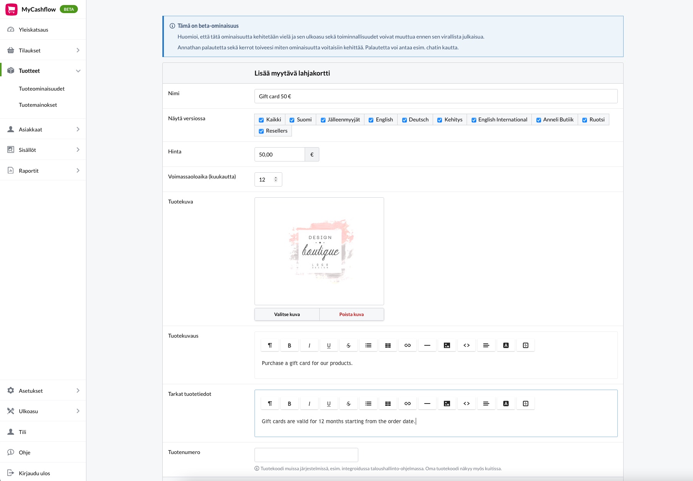Toggle underline in the Tuotekuvaus editor
Image resolution: width=693 pixels, height=481 pixels.
click(329, 345)
